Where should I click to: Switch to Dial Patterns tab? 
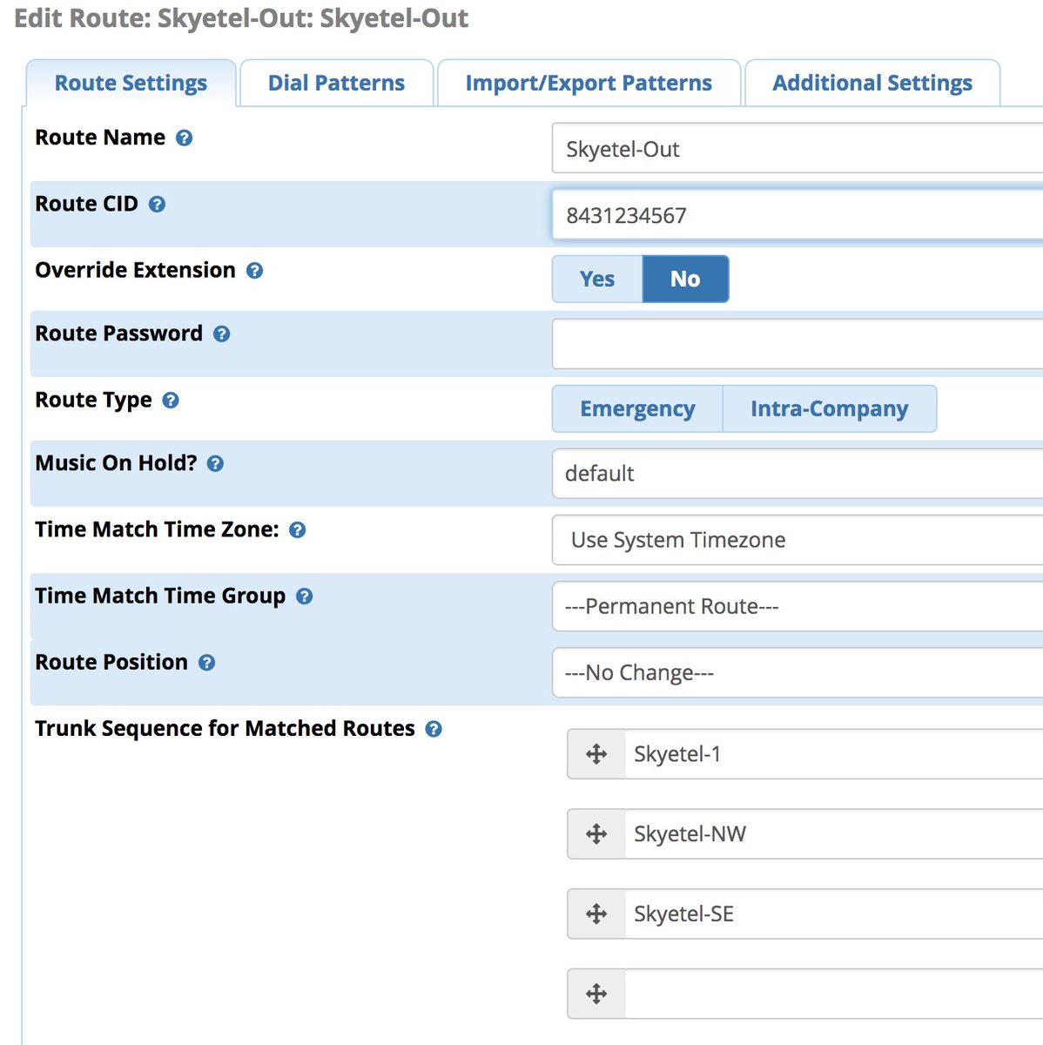[336, 83]
